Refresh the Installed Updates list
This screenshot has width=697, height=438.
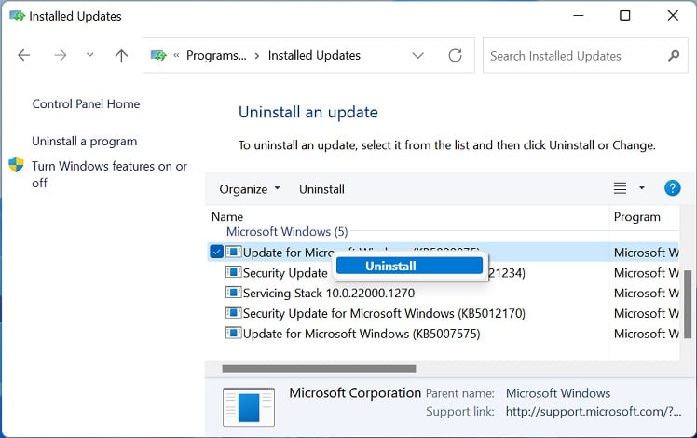coord(455,56)
